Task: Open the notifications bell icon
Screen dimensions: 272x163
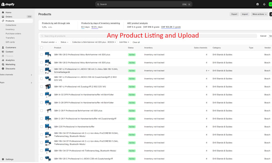Action: pyautogui.click(x=264, y=4)
